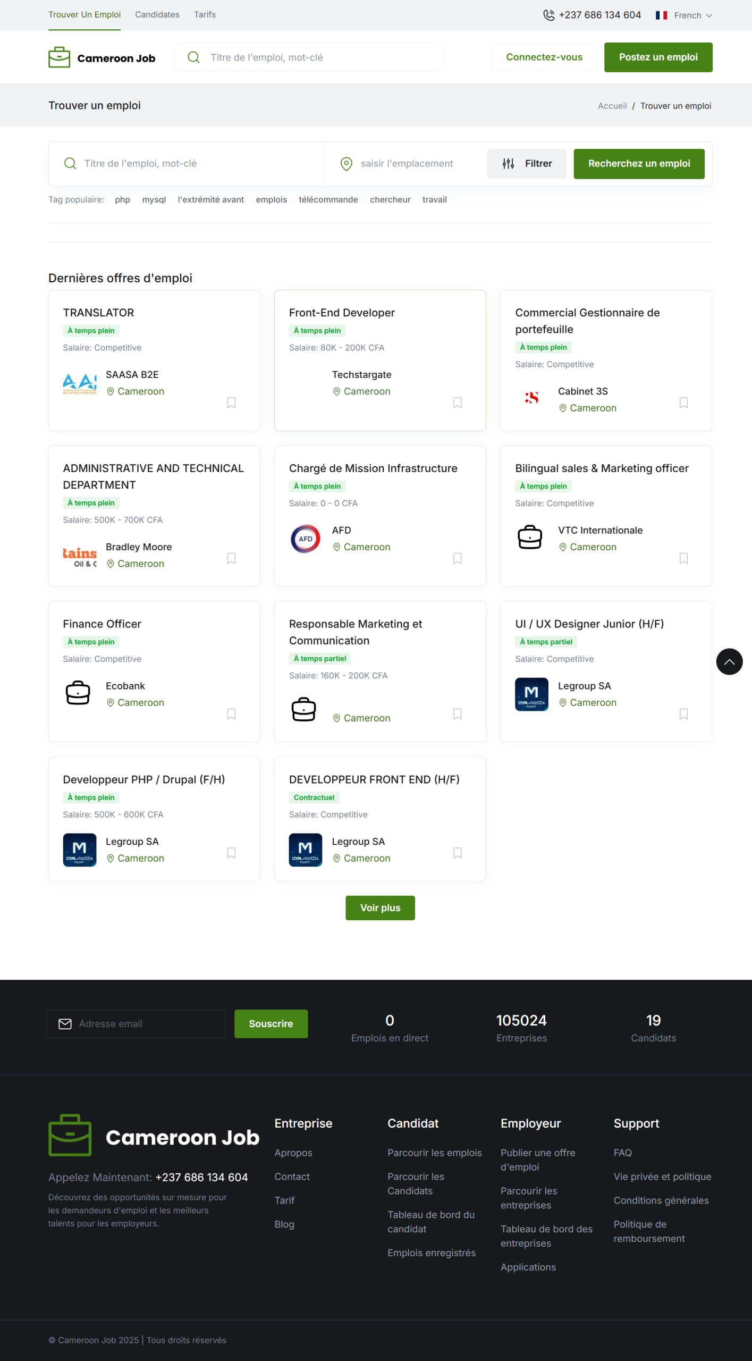The width and height of the screenshot is (752, 1361).
Task: Open the Filtrer options panel
Action: (527, 164)
